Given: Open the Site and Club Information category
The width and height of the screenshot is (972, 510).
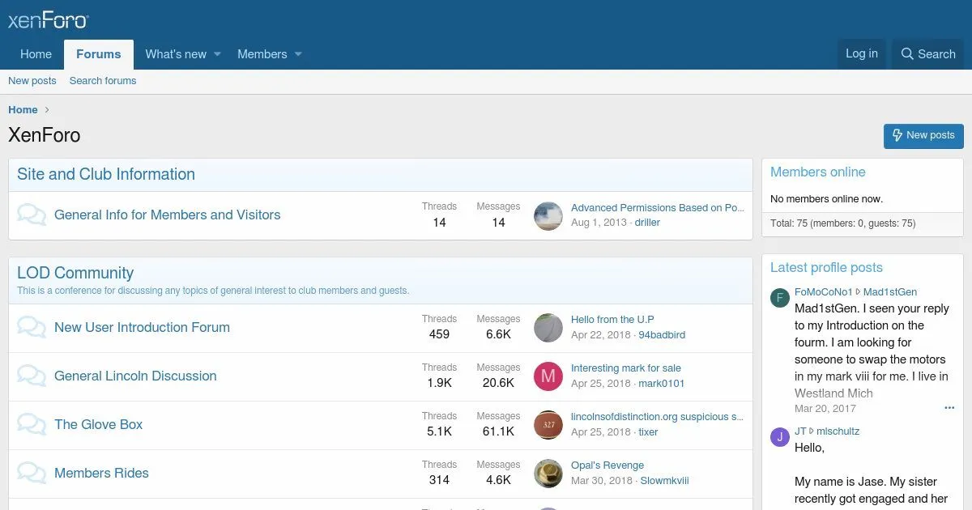Looking at the screenshot, I should pyautogui.click(x=106, y=174).
